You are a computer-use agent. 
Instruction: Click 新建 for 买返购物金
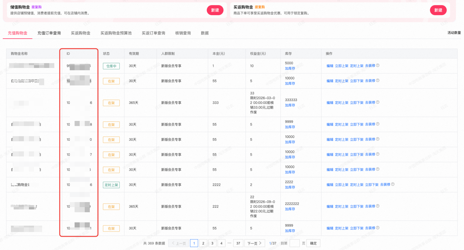click(x=438, y=10)
